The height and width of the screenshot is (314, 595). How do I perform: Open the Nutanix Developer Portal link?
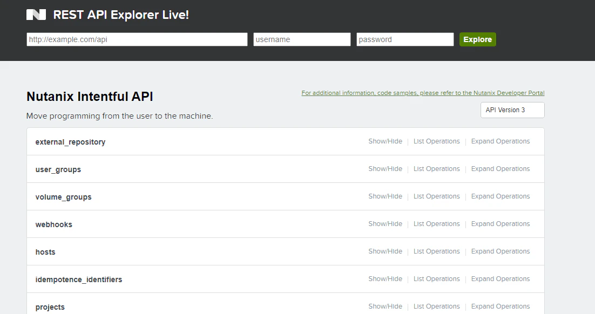coord(423,93)
